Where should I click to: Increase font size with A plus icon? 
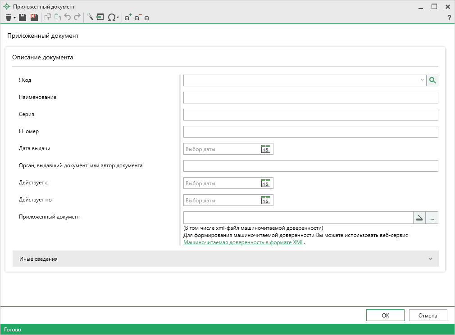click(127, 18)
